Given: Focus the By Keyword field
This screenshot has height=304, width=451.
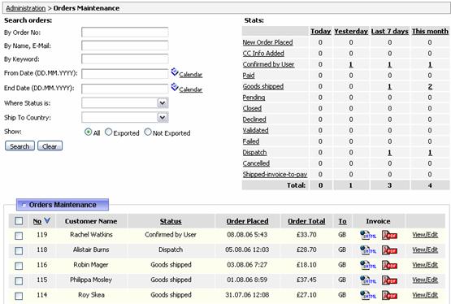Looking at the screenshot, I should (125, 59).
